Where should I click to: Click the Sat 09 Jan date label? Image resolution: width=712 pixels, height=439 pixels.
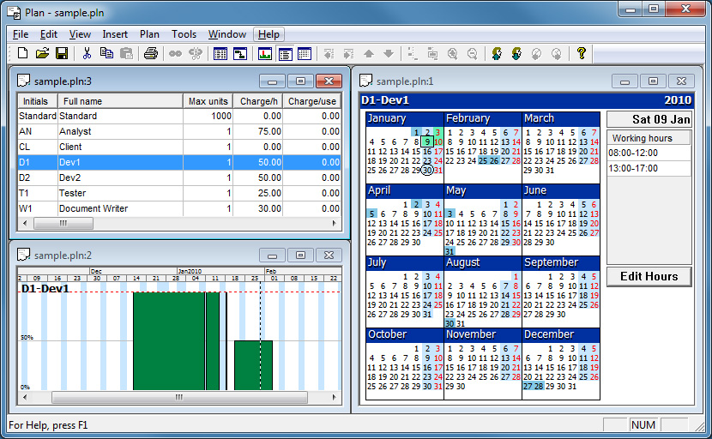[x=649, y=119]
